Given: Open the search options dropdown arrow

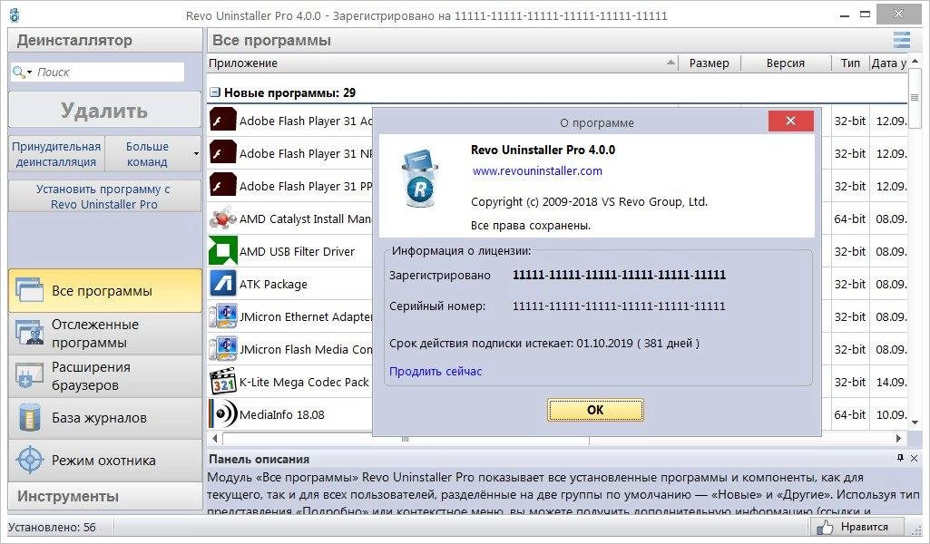Looking at the screenshot, I should [29, 72].
